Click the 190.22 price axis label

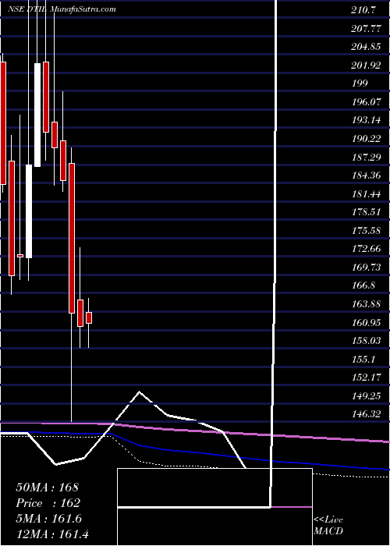point(366,139)
